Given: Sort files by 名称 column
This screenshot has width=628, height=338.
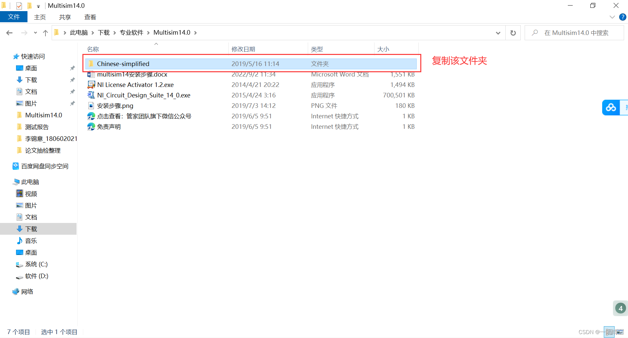Looking at the screenshot, I should [x=93, y=49].
